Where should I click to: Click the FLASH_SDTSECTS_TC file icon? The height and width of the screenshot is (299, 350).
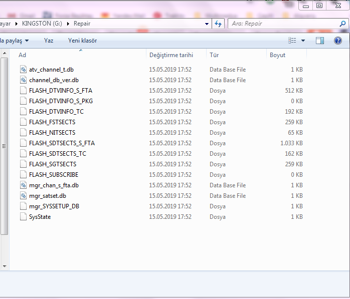23,153
